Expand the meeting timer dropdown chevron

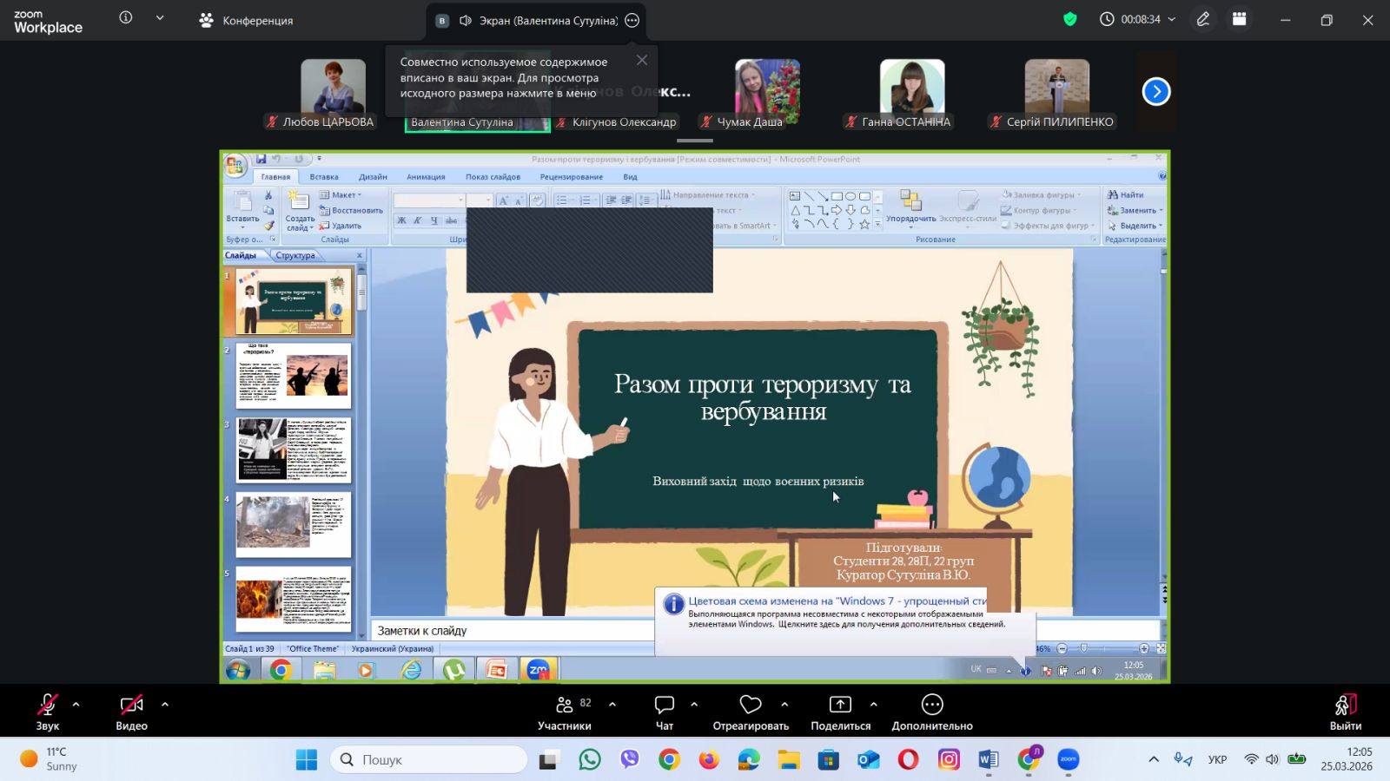click(x=1172, y=19)
